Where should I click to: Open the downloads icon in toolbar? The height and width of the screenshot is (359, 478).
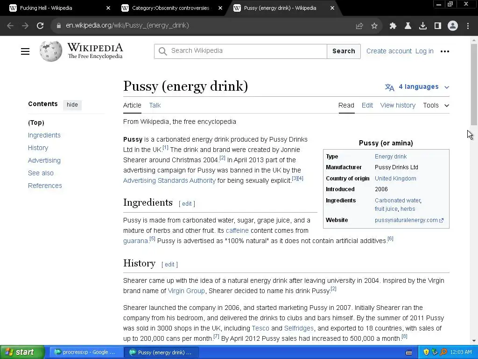tap(423, 26)
